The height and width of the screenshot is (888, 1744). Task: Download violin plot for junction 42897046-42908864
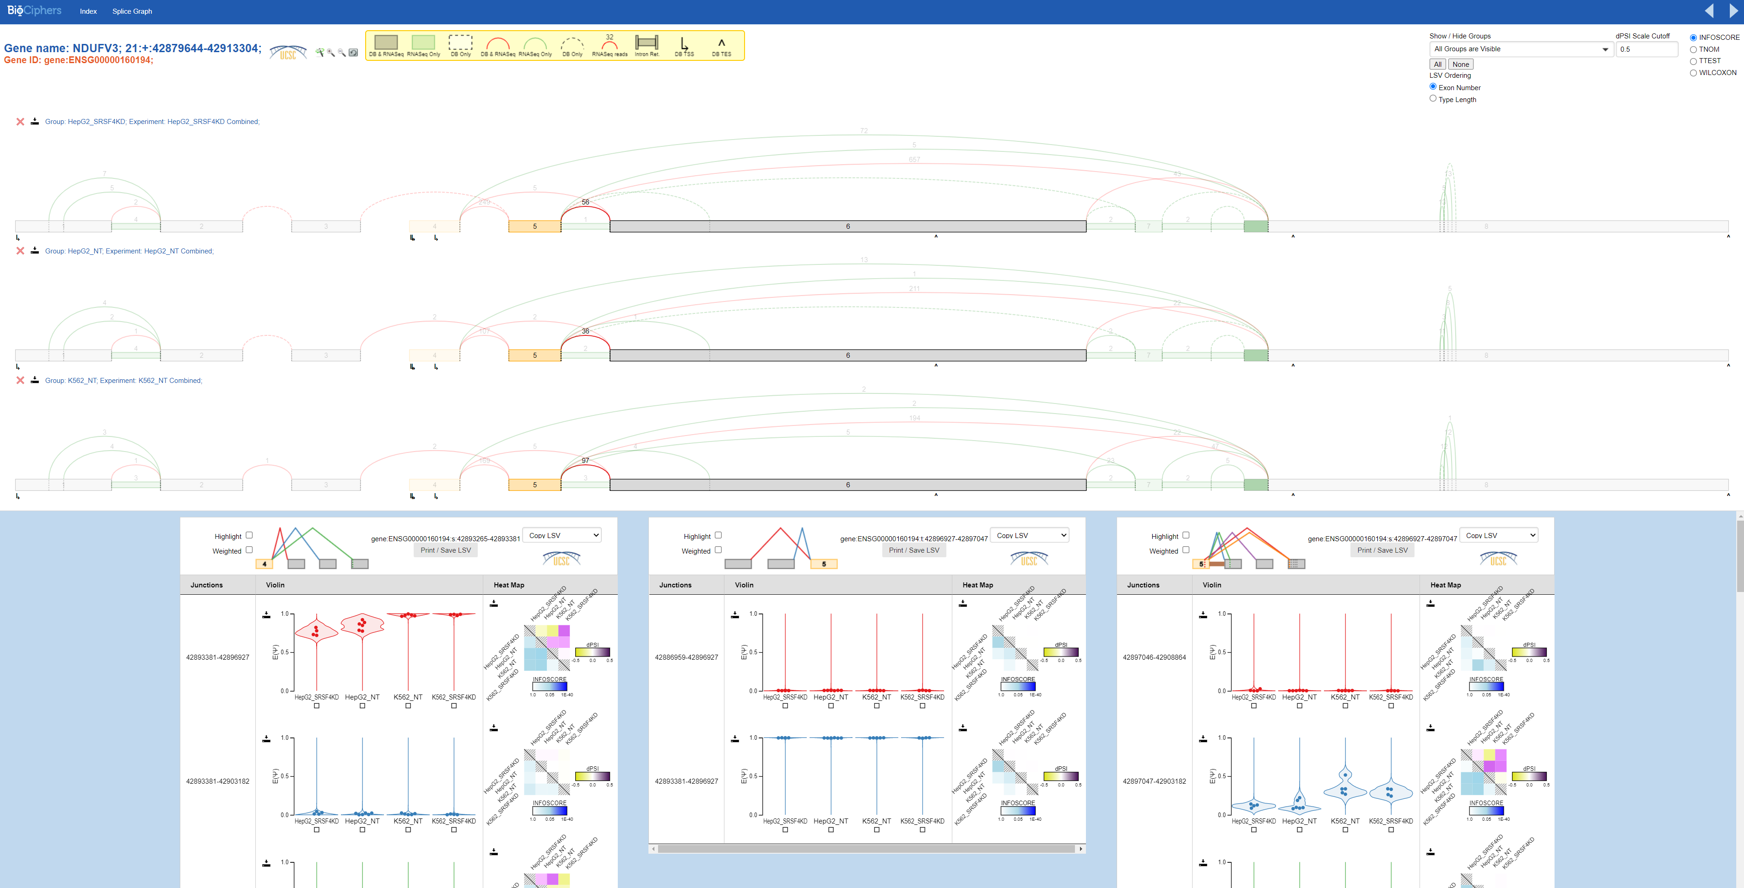coord(1202,614)
